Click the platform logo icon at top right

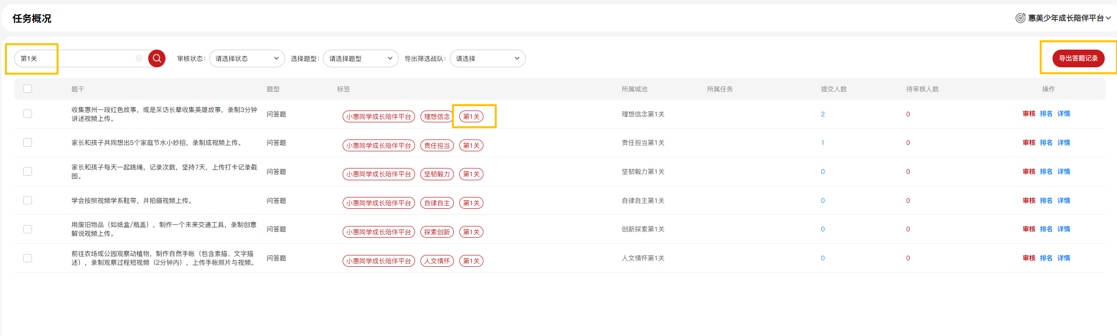click(1020, 18)
